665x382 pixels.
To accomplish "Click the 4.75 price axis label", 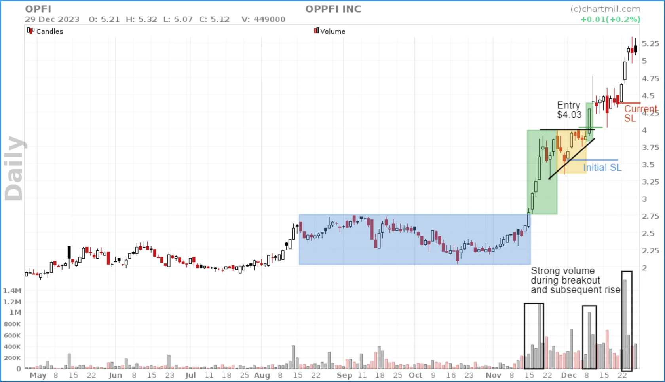I will click(650, 79).
